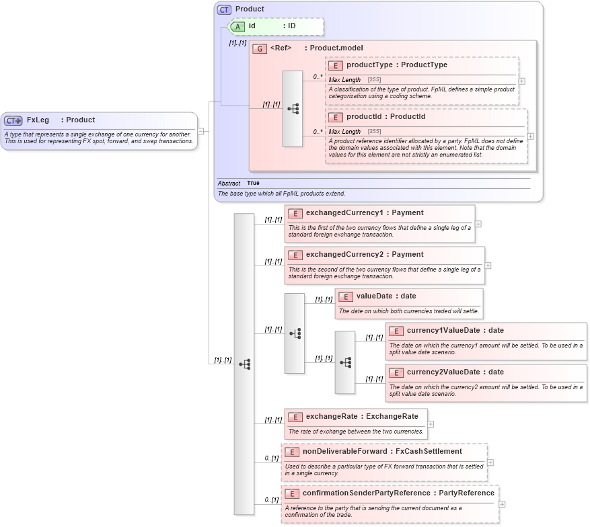Click the E icon of confirmationSenderPartyReference
The image size is (590, 527).
291,494
